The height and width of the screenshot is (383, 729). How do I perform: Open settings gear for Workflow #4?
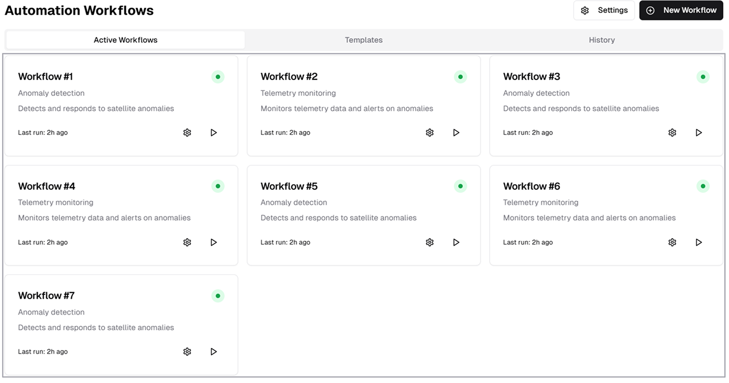[187, 242]
